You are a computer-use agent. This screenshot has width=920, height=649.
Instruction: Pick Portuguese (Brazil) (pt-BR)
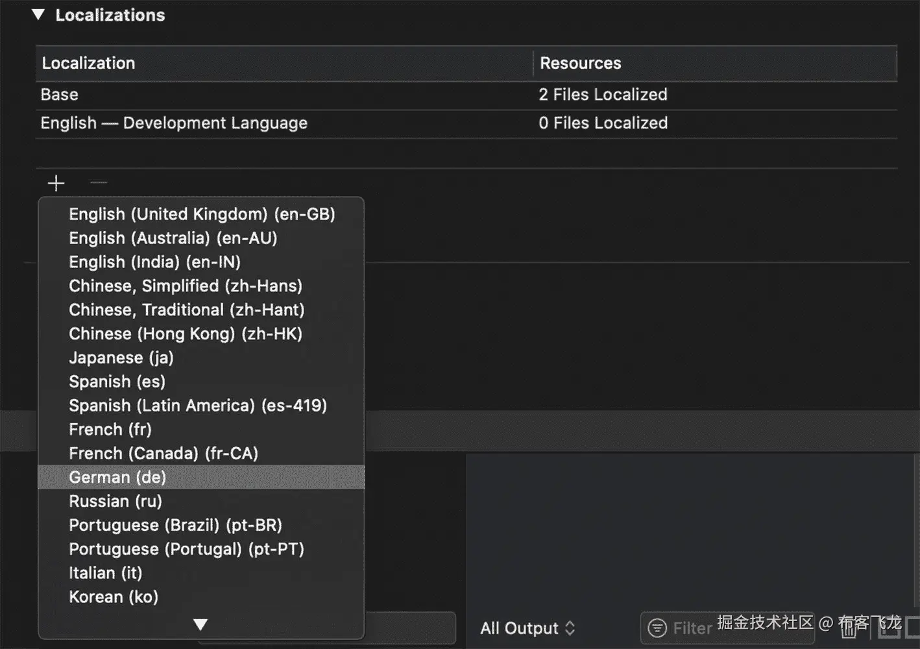coord(175,525)
